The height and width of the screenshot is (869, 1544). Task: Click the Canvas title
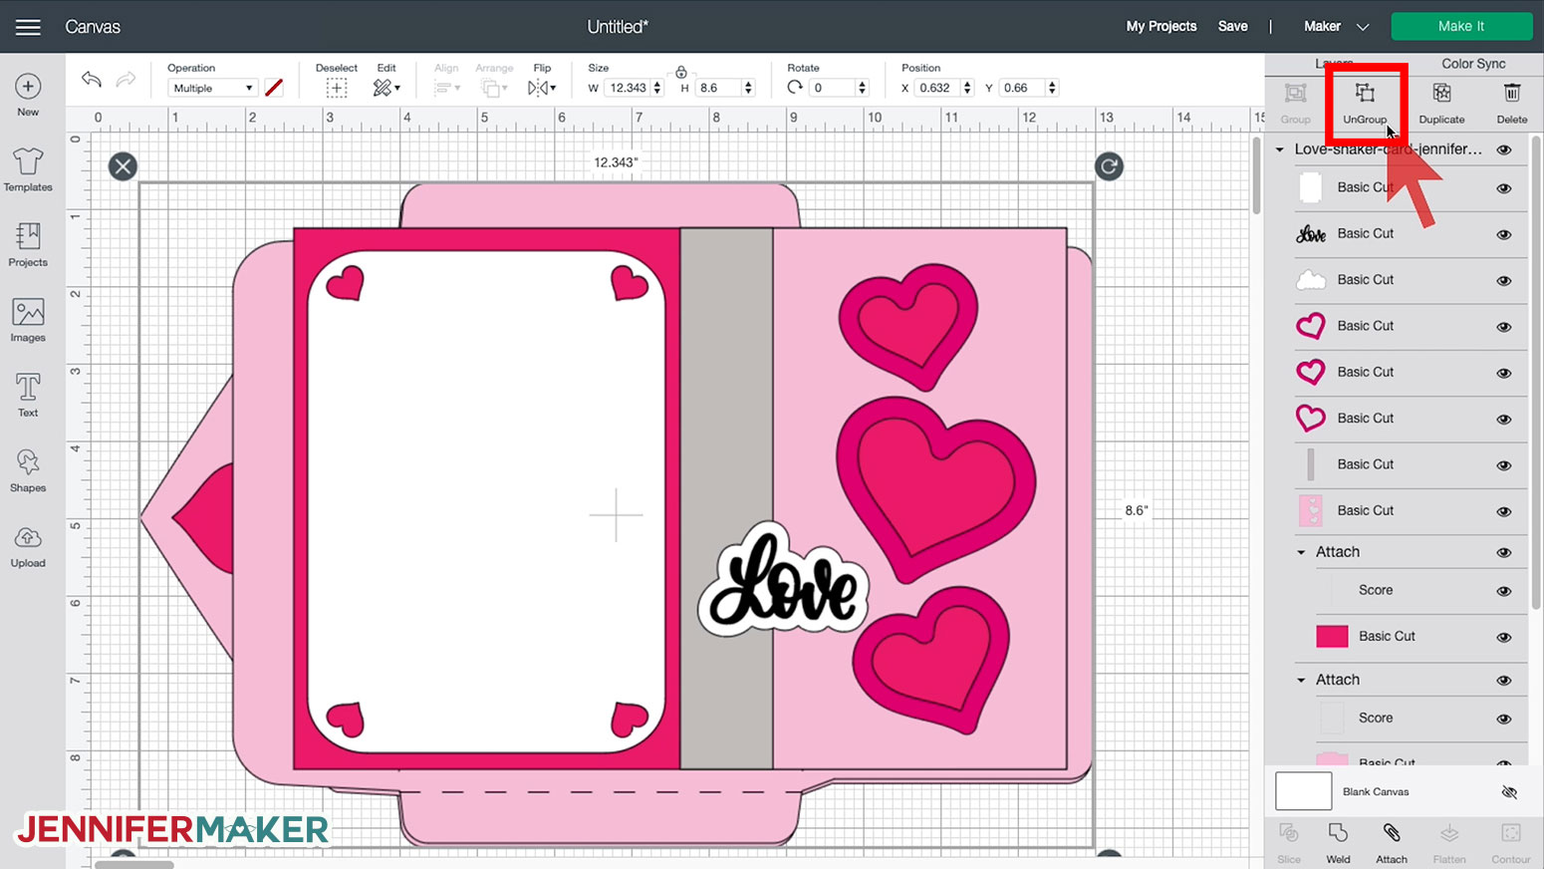tap(93, 27)
